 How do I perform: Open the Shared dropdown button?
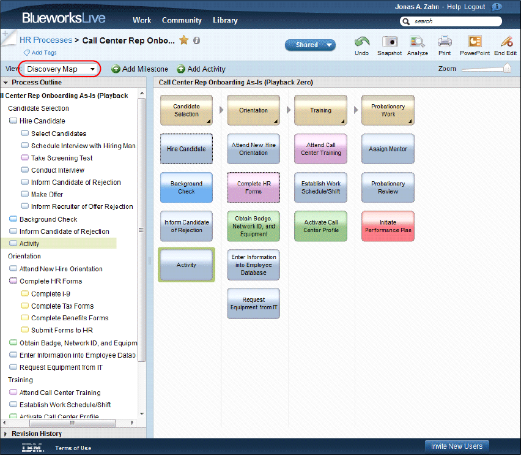pos(310,45)
